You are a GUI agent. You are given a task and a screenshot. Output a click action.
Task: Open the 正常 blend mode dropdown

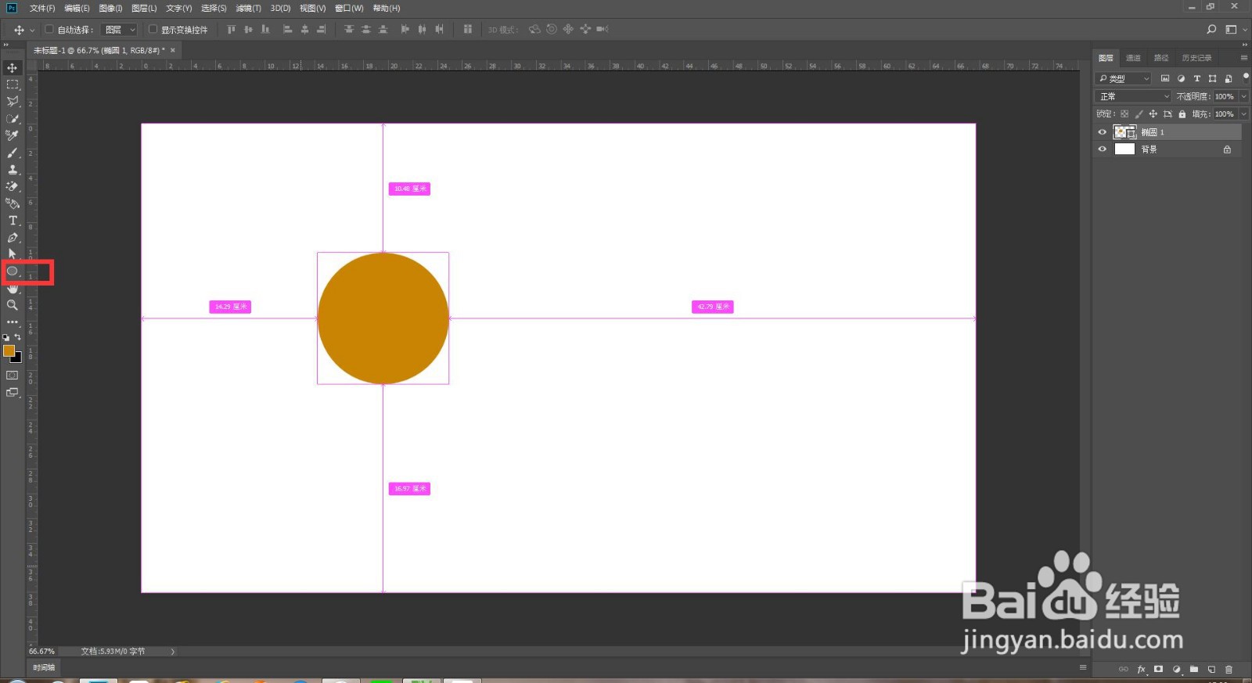[x=1133, y=96]
